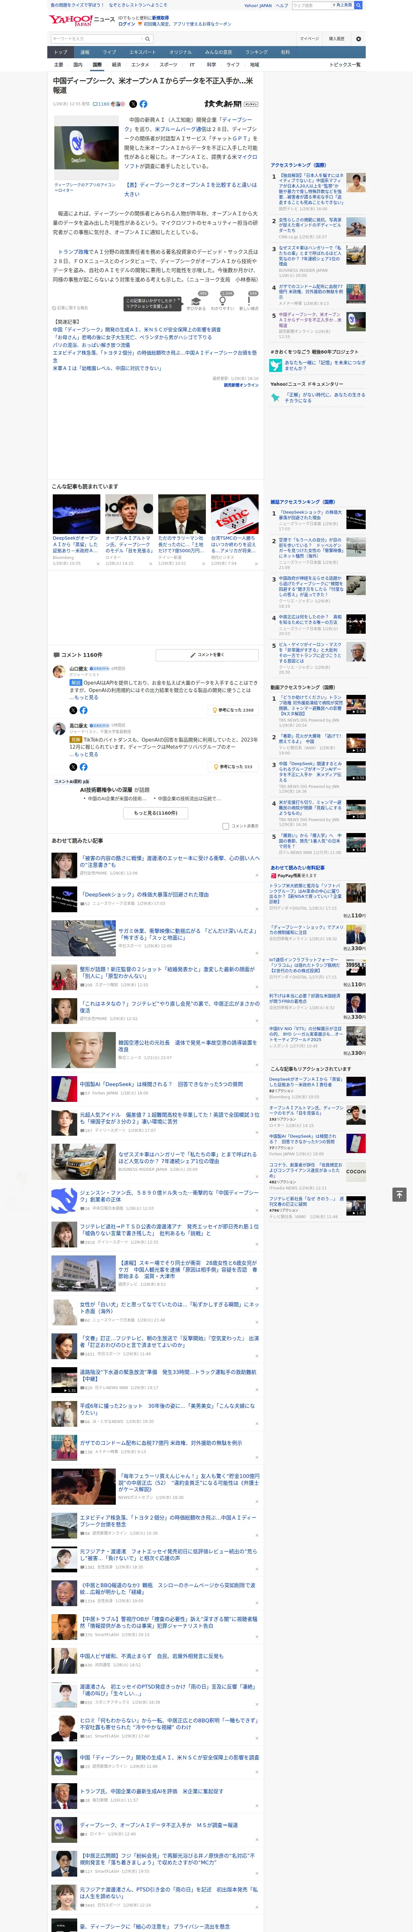React with 学びがある graduation cap icon
The width and height of the screenshot is (413, 1932).
[197, 300]
